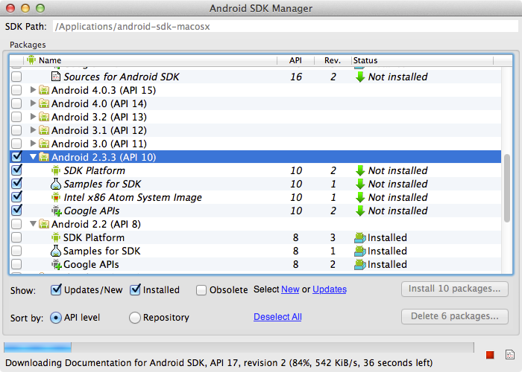
Task: Click the Install 10 packages button
Action: pos(455,289)
